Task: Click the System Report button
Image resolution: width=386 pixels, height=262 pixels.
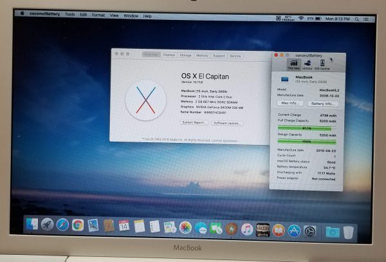Action: click(x=194, y=122)
